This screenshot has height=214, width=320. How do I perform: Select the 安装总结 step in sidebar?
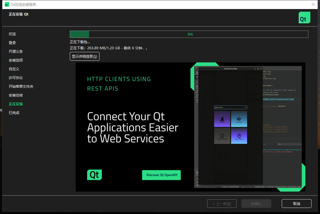tap(16, 95)
